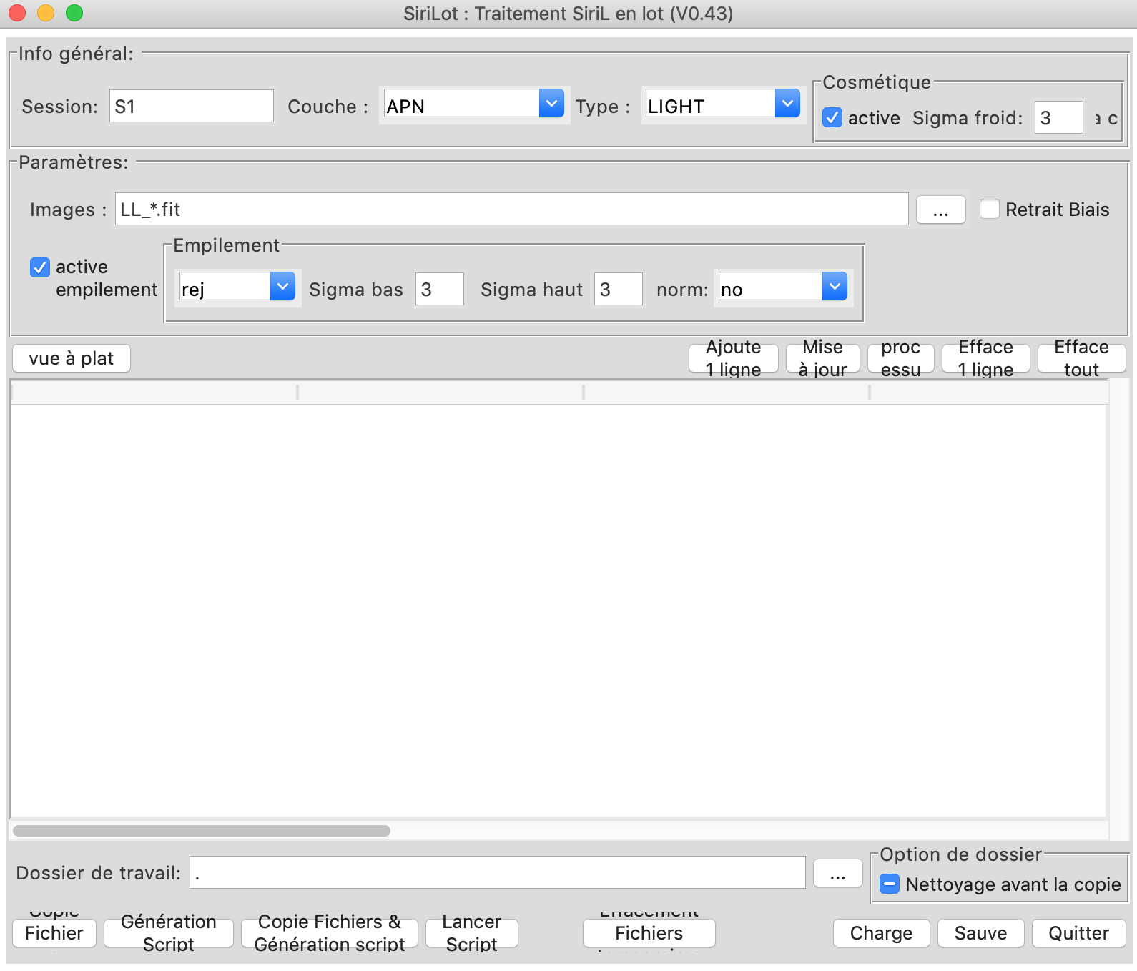Image resolution: width=1137 pixels, height=971 pixels.
Task: Open the norm dropdown showing no
Action: [x=782, y=288]
